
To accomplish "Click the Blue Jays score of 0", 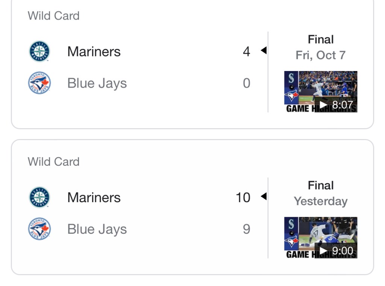I will (x=246, y=83).
